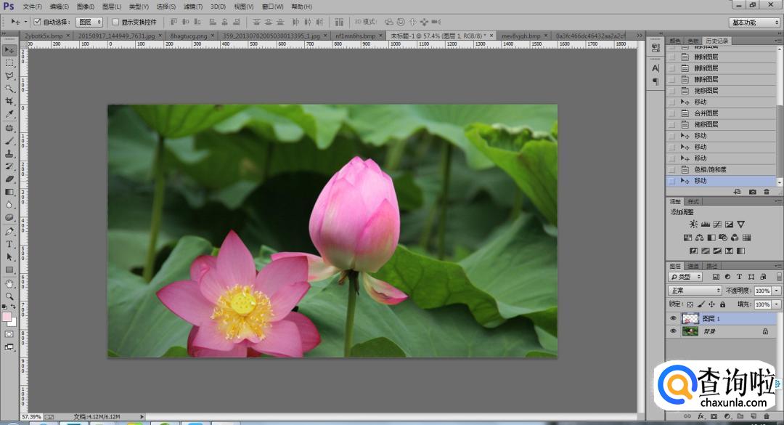Select the 合并图层 history entry

pos(706,113)
